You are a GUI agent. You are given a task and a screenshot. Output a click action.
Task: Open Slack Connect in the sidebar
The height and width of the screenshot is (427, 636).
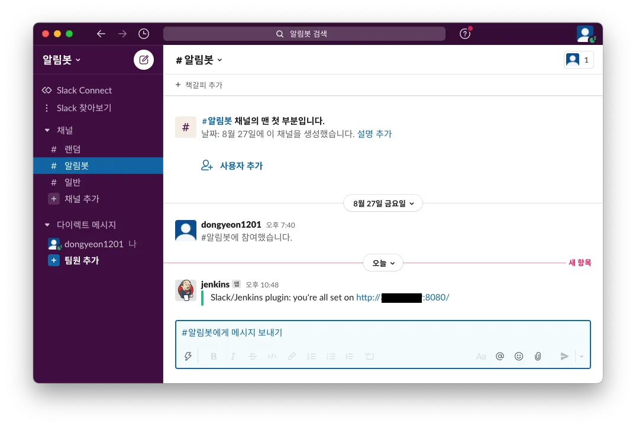click(x=98, y=90)
